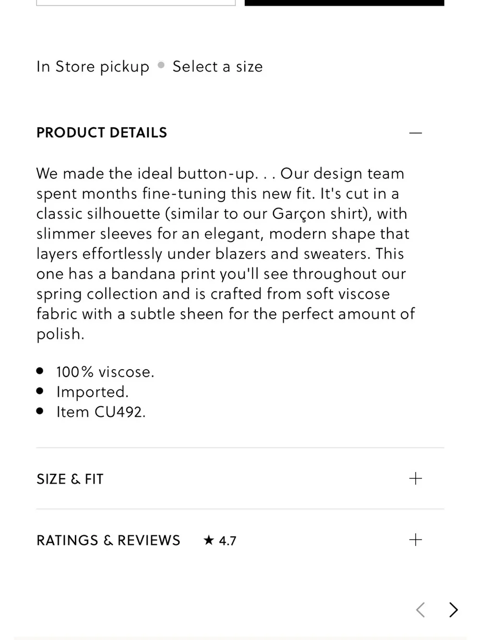Click the star icon beside the 4.7 rating
Image resolution: width=480 pixels, height=640 pixels.
point(208,540)
